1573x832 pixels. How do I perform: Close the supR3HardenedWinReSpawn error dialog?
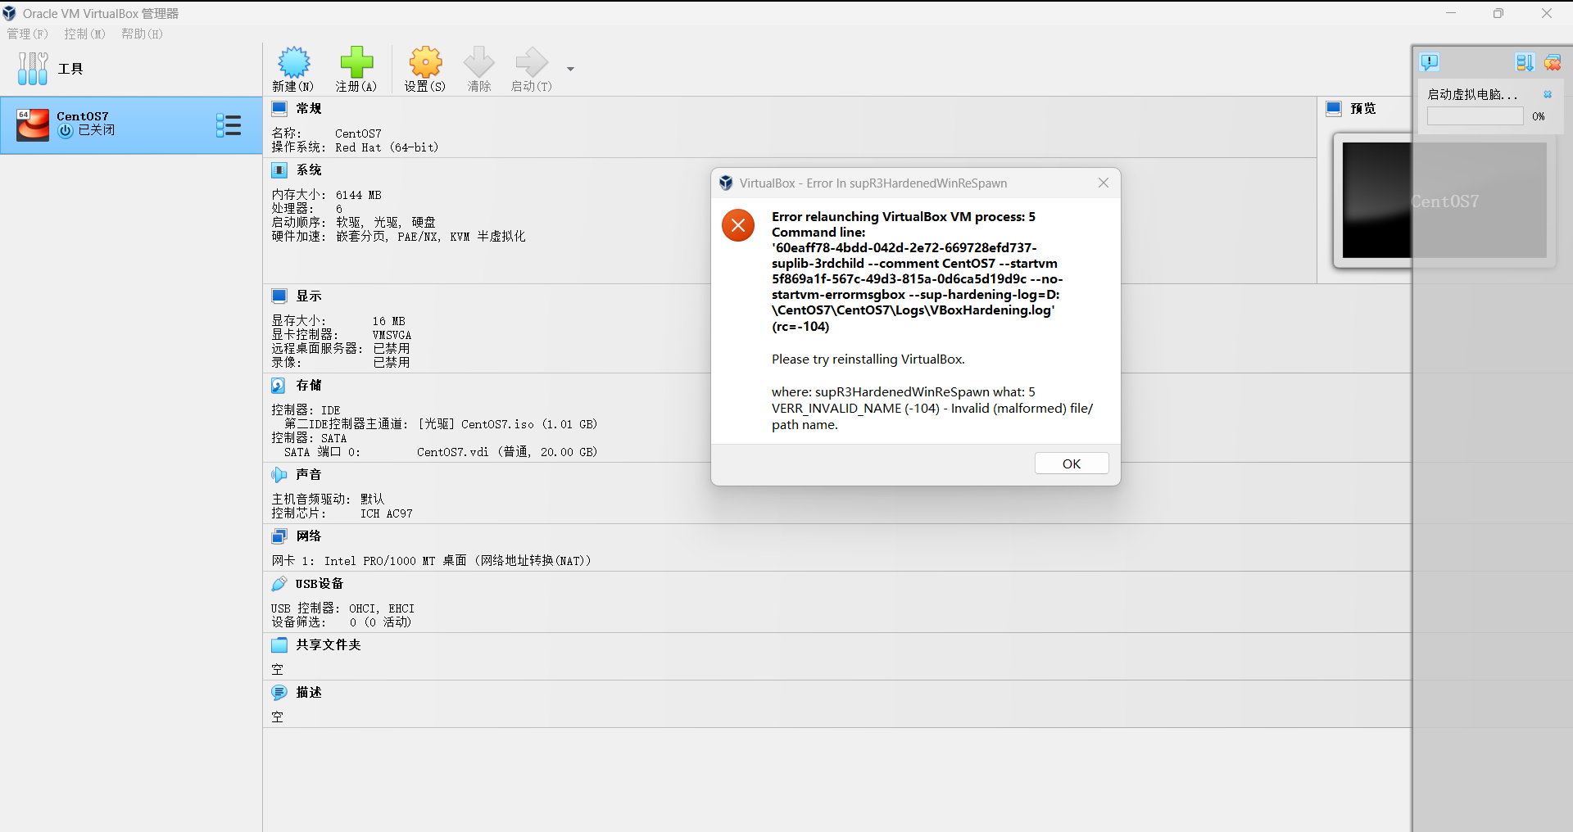1104,183
